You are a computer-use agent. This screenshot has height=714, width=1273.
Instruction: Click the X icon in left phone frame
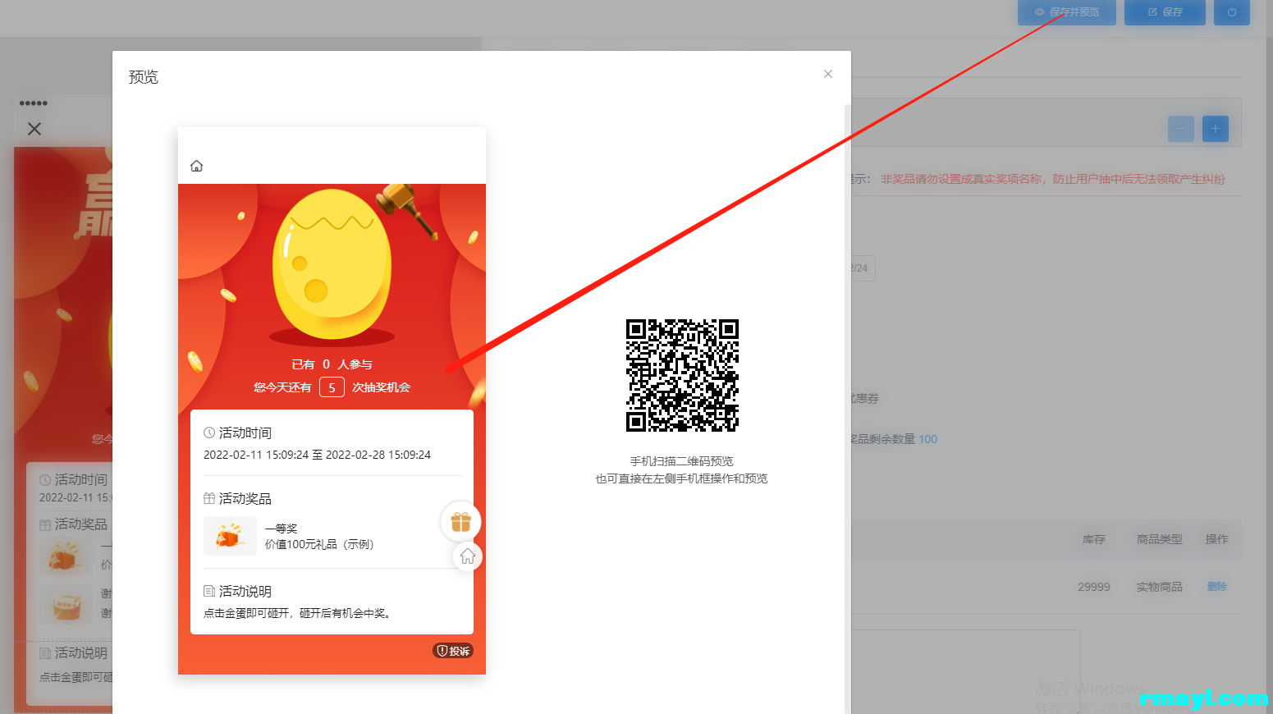tap(34, 129)
